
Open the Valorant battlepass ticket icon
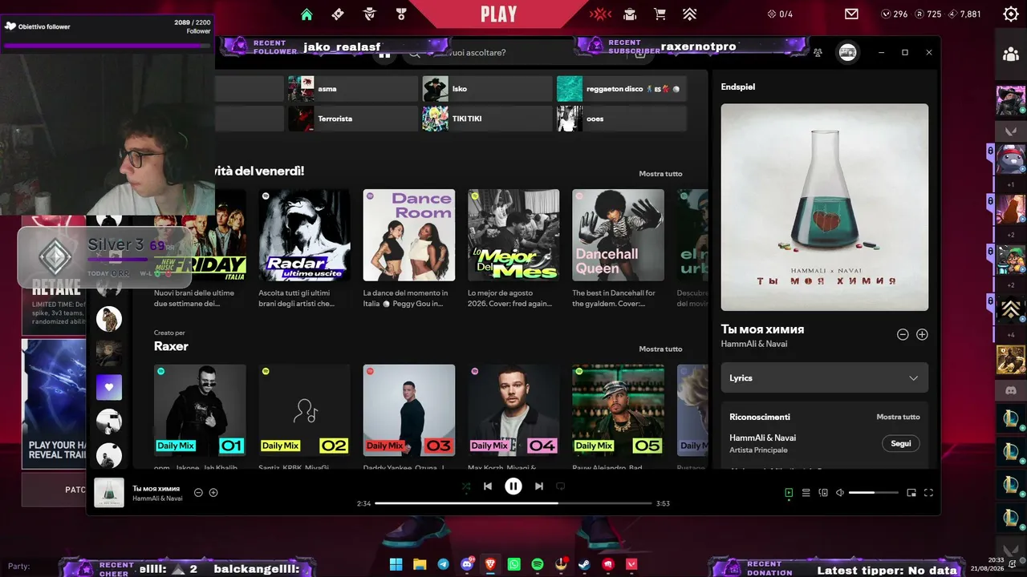tap(338, 14)
